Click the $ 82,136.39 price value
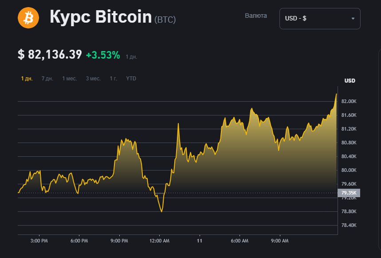The height and width of the screenshot is (258, 381). point(50,55)
